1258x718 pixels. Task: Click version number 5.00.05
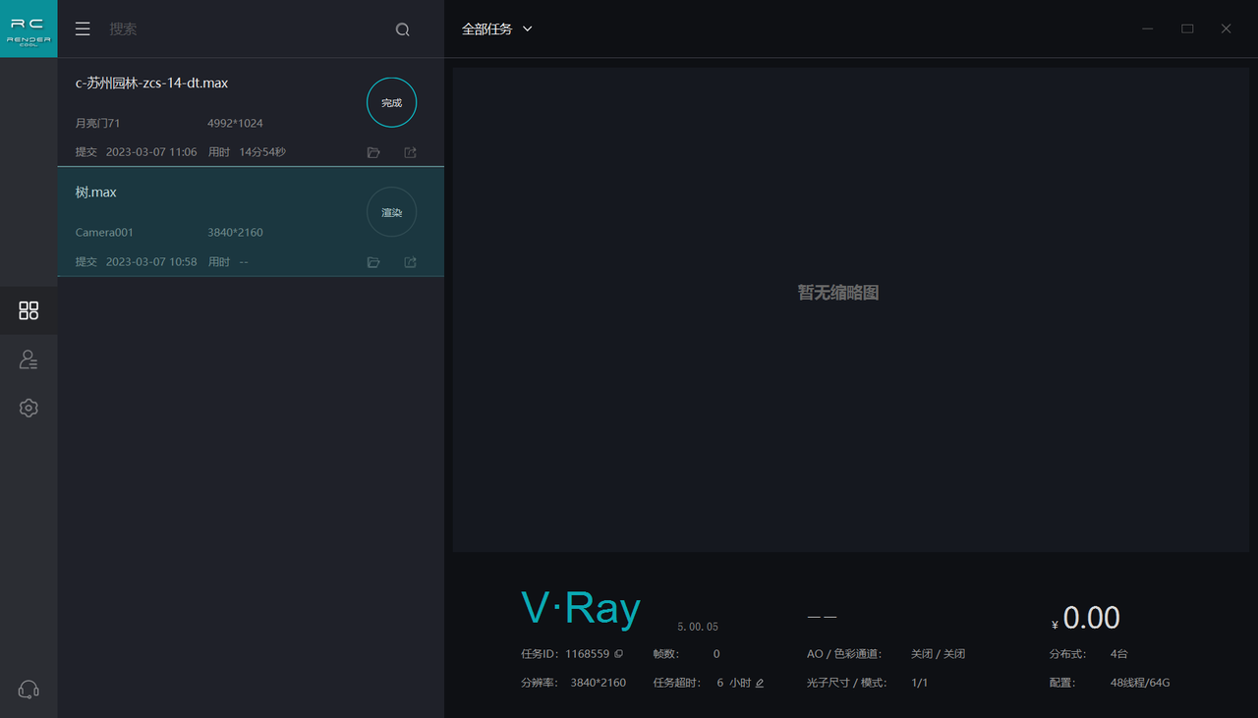click(x=698, y=627)
